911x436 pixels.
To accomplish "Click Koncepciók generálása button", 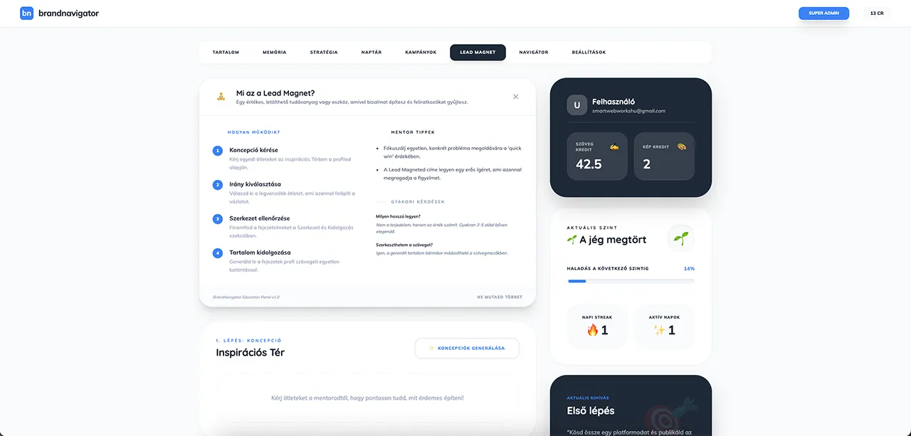I will pyautogui.click(x=467, y=348).
